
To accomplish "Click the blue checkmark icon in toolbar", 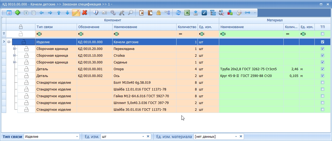I will 204,13.
